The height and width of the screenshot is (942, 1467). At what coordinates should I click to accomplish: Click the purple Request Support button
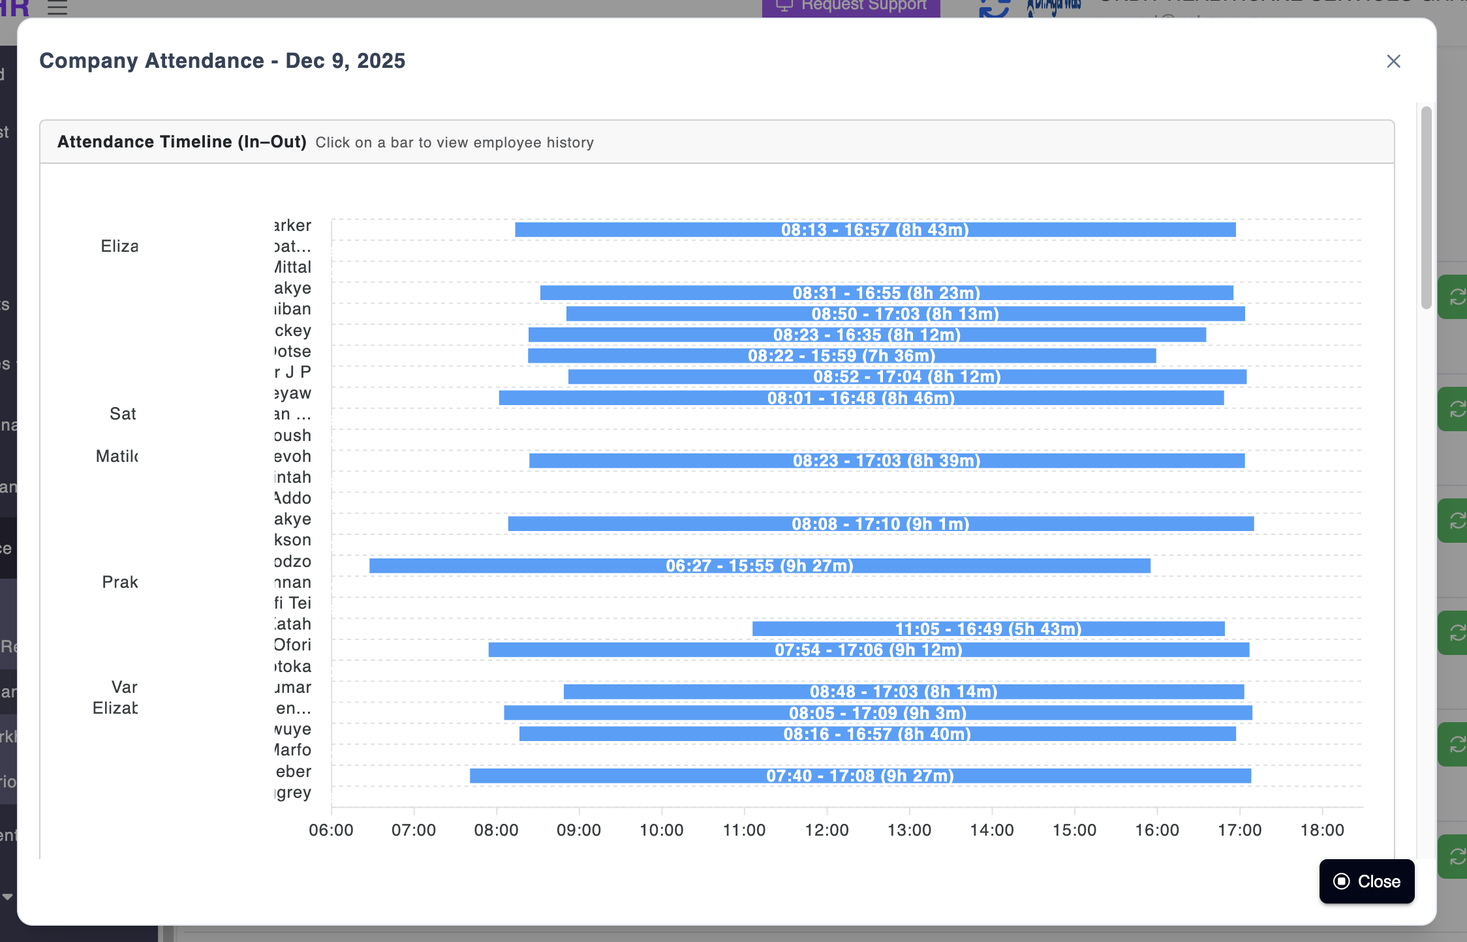click(850, 7)
